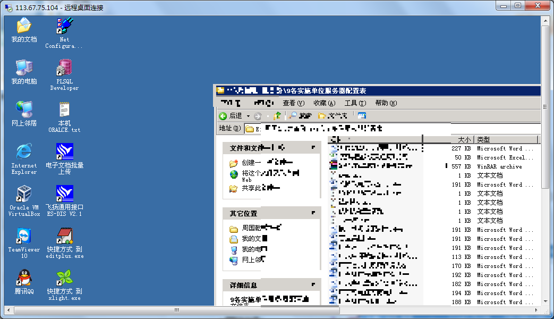
Task: Launch PLSQL Developer shortcut
Action: tap(64, 75)
